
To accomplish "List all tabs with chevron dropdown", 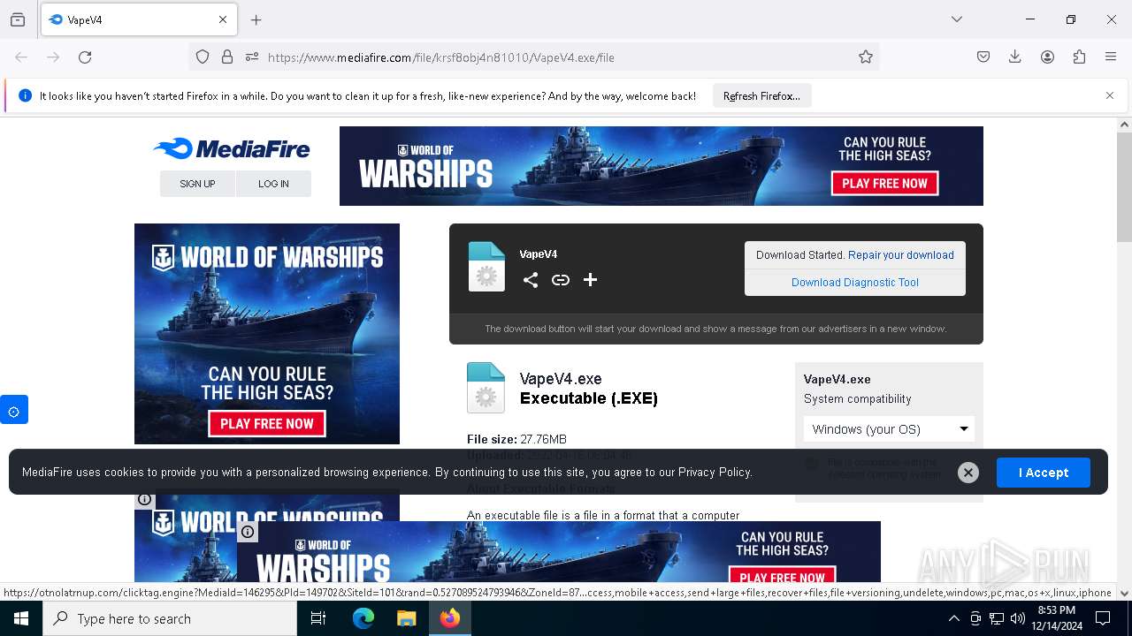I will point(957,19).
